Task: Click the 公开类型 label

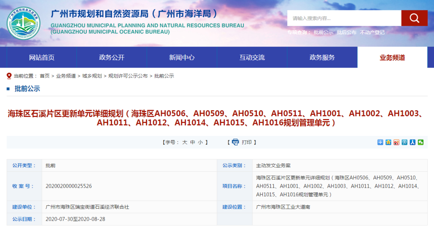Action: (24, 166)
